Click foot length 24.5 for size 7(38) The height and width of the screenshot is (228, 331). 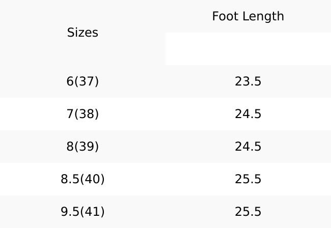tap(248, 114)
